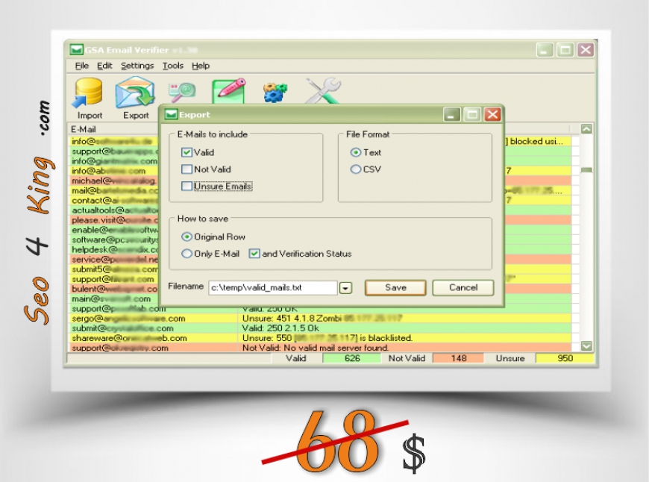This screenshot has width=649, height=482.
Task: Select row 'Valid: 250 2.1.5 Ok'
Action: coord(319,328)
